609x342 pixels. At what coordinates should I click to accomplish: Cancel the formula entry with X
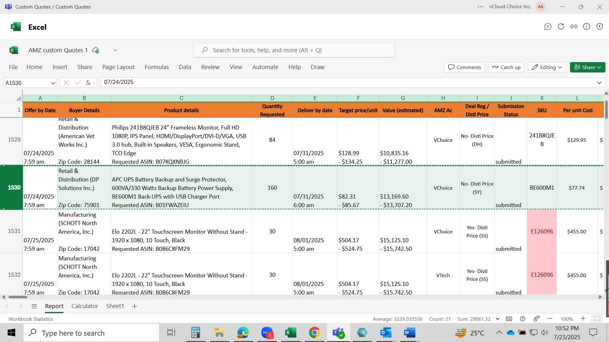(x=66, y=83)
